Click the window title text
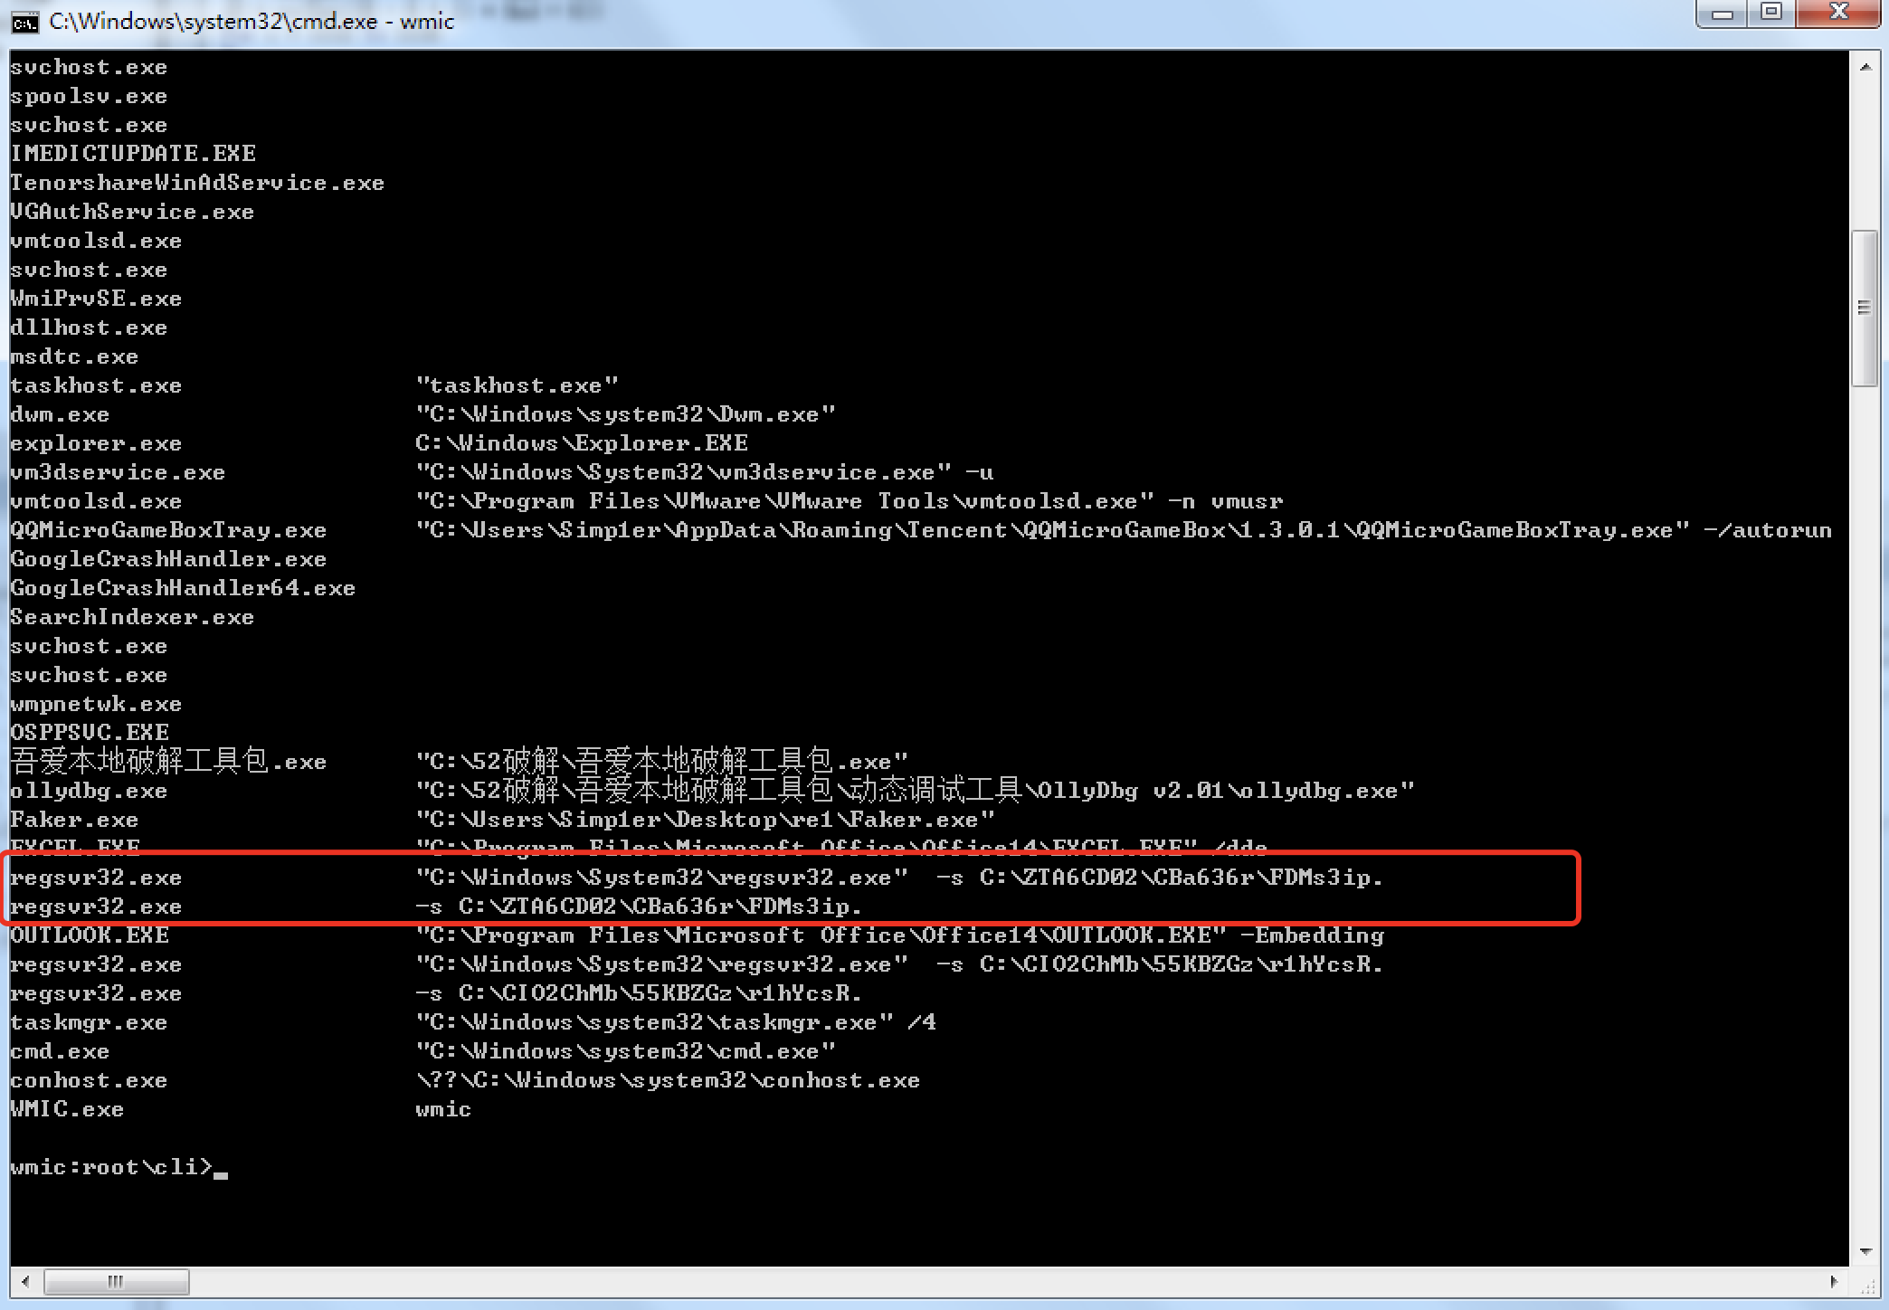 pos(252,22)
